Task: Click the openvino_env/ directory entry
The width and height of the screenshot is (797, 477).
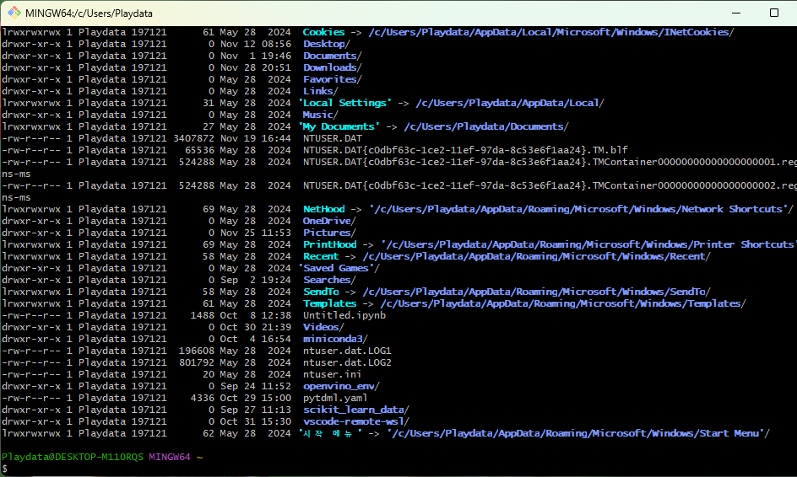Action: pos(342,386)
